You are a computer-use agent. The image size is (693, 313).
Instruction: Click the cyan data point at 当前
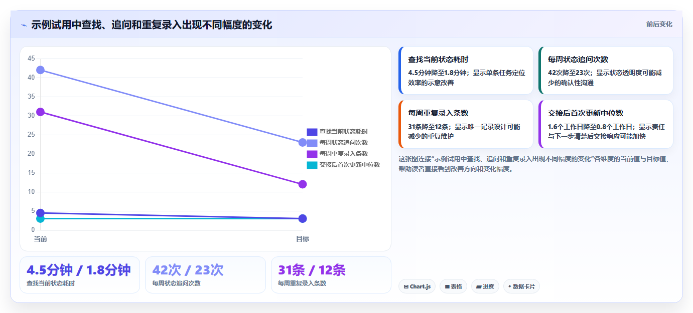40,218
